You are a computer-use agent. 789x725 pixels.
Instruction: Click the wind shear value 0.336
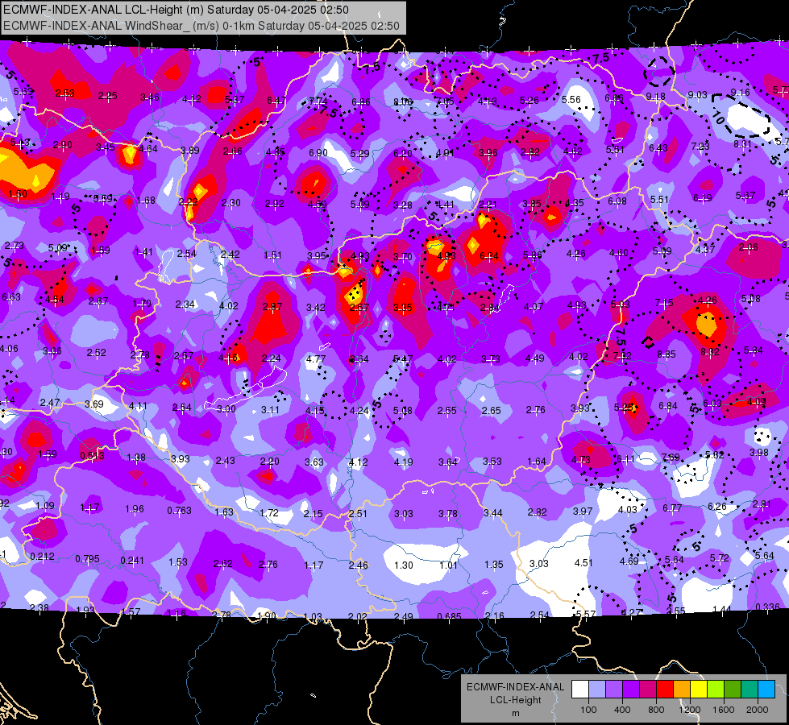tap(767, 607)
